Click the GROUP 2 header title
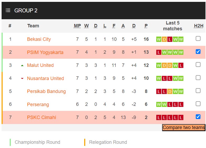The height and width of the screenshot is (148, 206). pyautogui.click(x=26, y=11)
